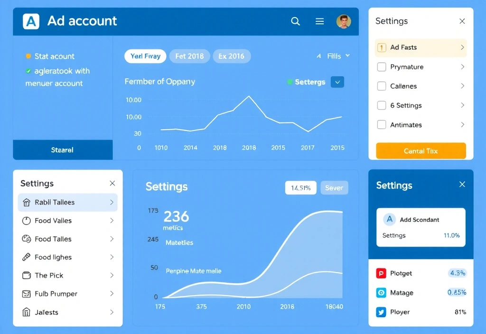486x334 pixels.
Task: Select the red Plotget icon
Action: point(382,273)
